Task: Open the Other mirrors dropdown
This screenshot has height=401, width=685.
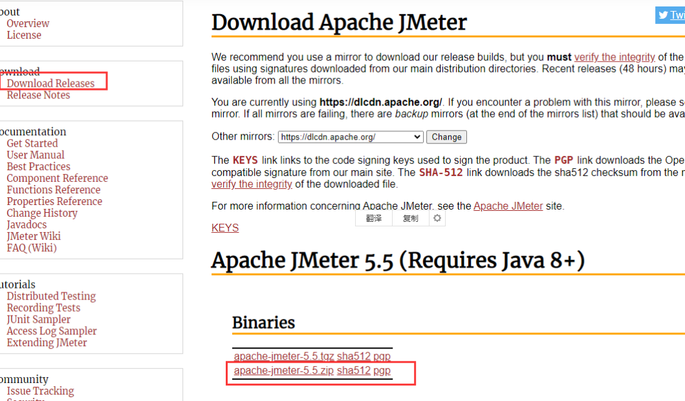Action: (351, 137)
